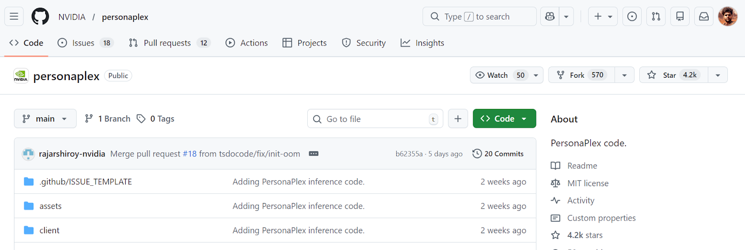Switch to the Projects tab

point(305,43)
